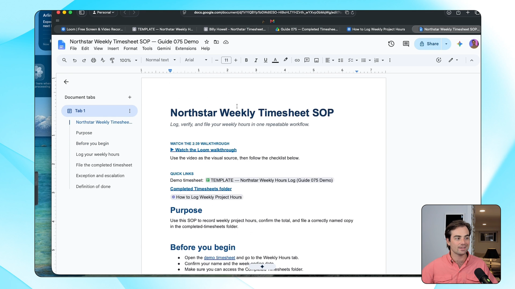Share the page from Safari toolbar

tap(458, 13)
